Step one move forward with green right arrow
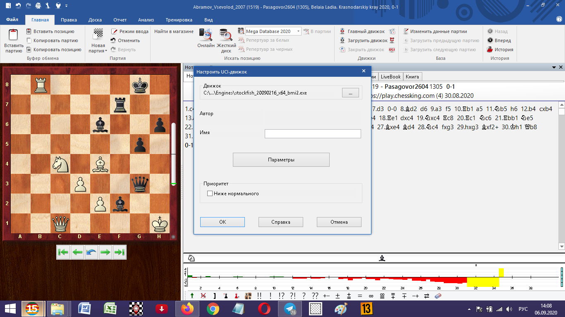 point(105,252)
